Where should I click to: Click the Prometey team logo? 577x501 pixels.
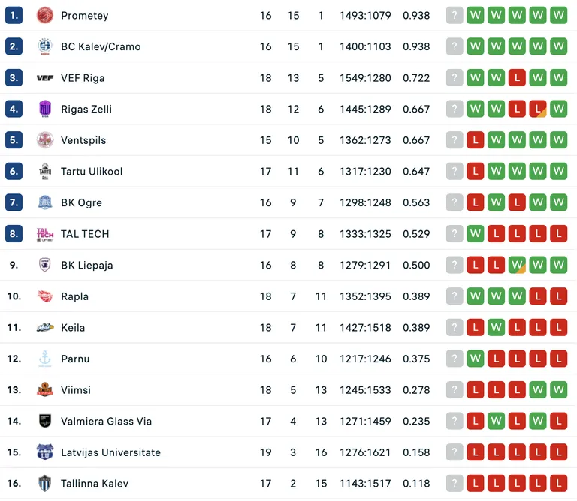(45, 16)
